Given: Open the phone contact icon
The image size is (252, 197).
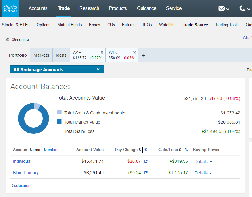Looking at the screenshot, I should [242, 8].
